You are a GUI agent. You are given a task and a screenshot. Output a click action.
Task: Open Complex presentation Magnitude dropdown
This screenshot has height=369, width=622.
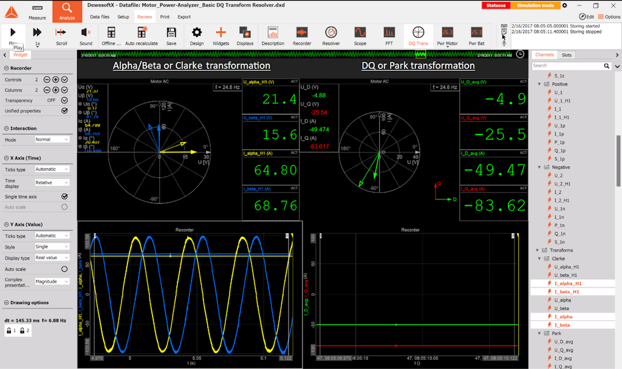coord(52,282)
